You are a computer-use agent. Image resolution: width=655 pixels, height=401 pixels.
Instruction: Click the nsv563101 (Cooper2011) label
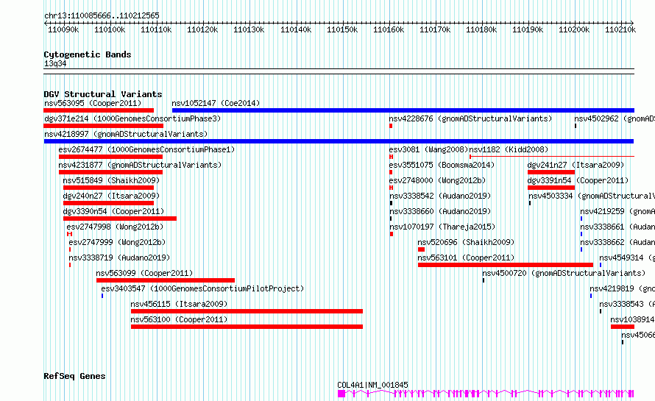[466, 258]
